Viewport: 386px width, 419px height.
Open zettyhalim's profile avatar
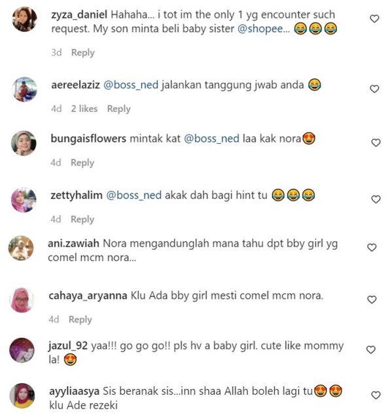24,200
